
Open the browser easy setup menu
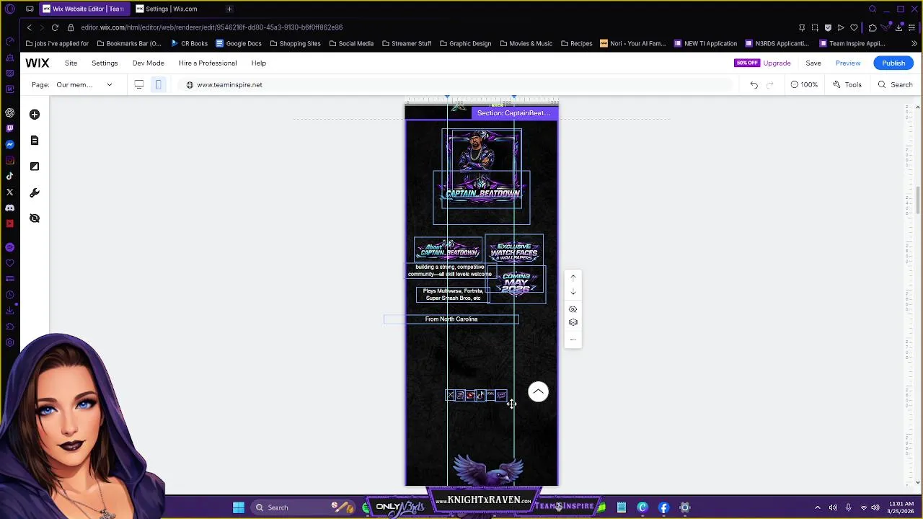click(911, 27)
